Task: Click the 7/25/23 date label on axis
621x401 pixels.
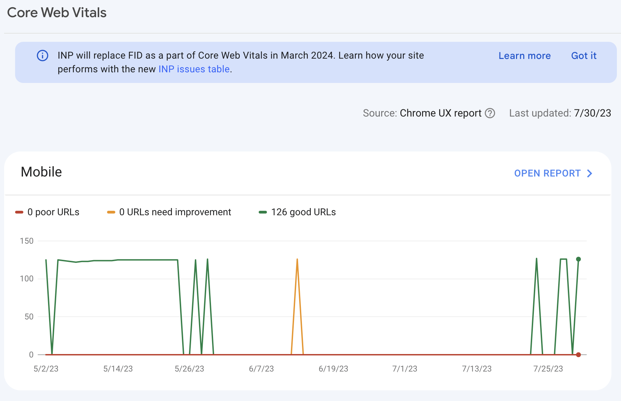Action: [548, 369]
